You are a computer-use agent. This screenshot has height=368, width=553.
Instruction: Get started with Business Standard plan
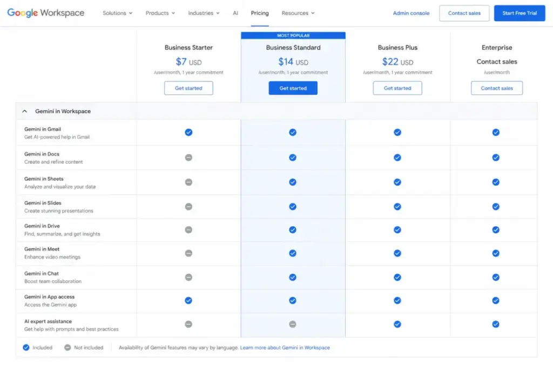(x=293, y=88)
